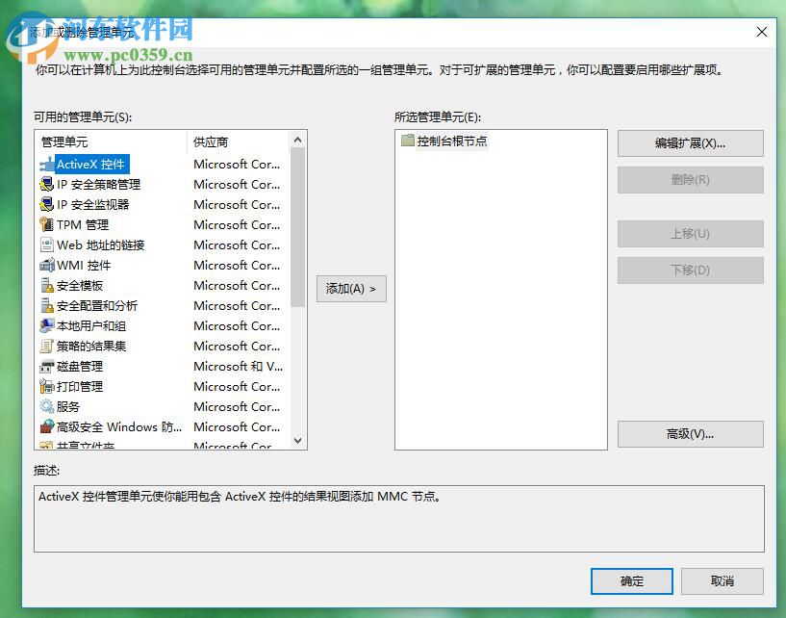Select the 打印管理 snap-in

coord(77,386)
